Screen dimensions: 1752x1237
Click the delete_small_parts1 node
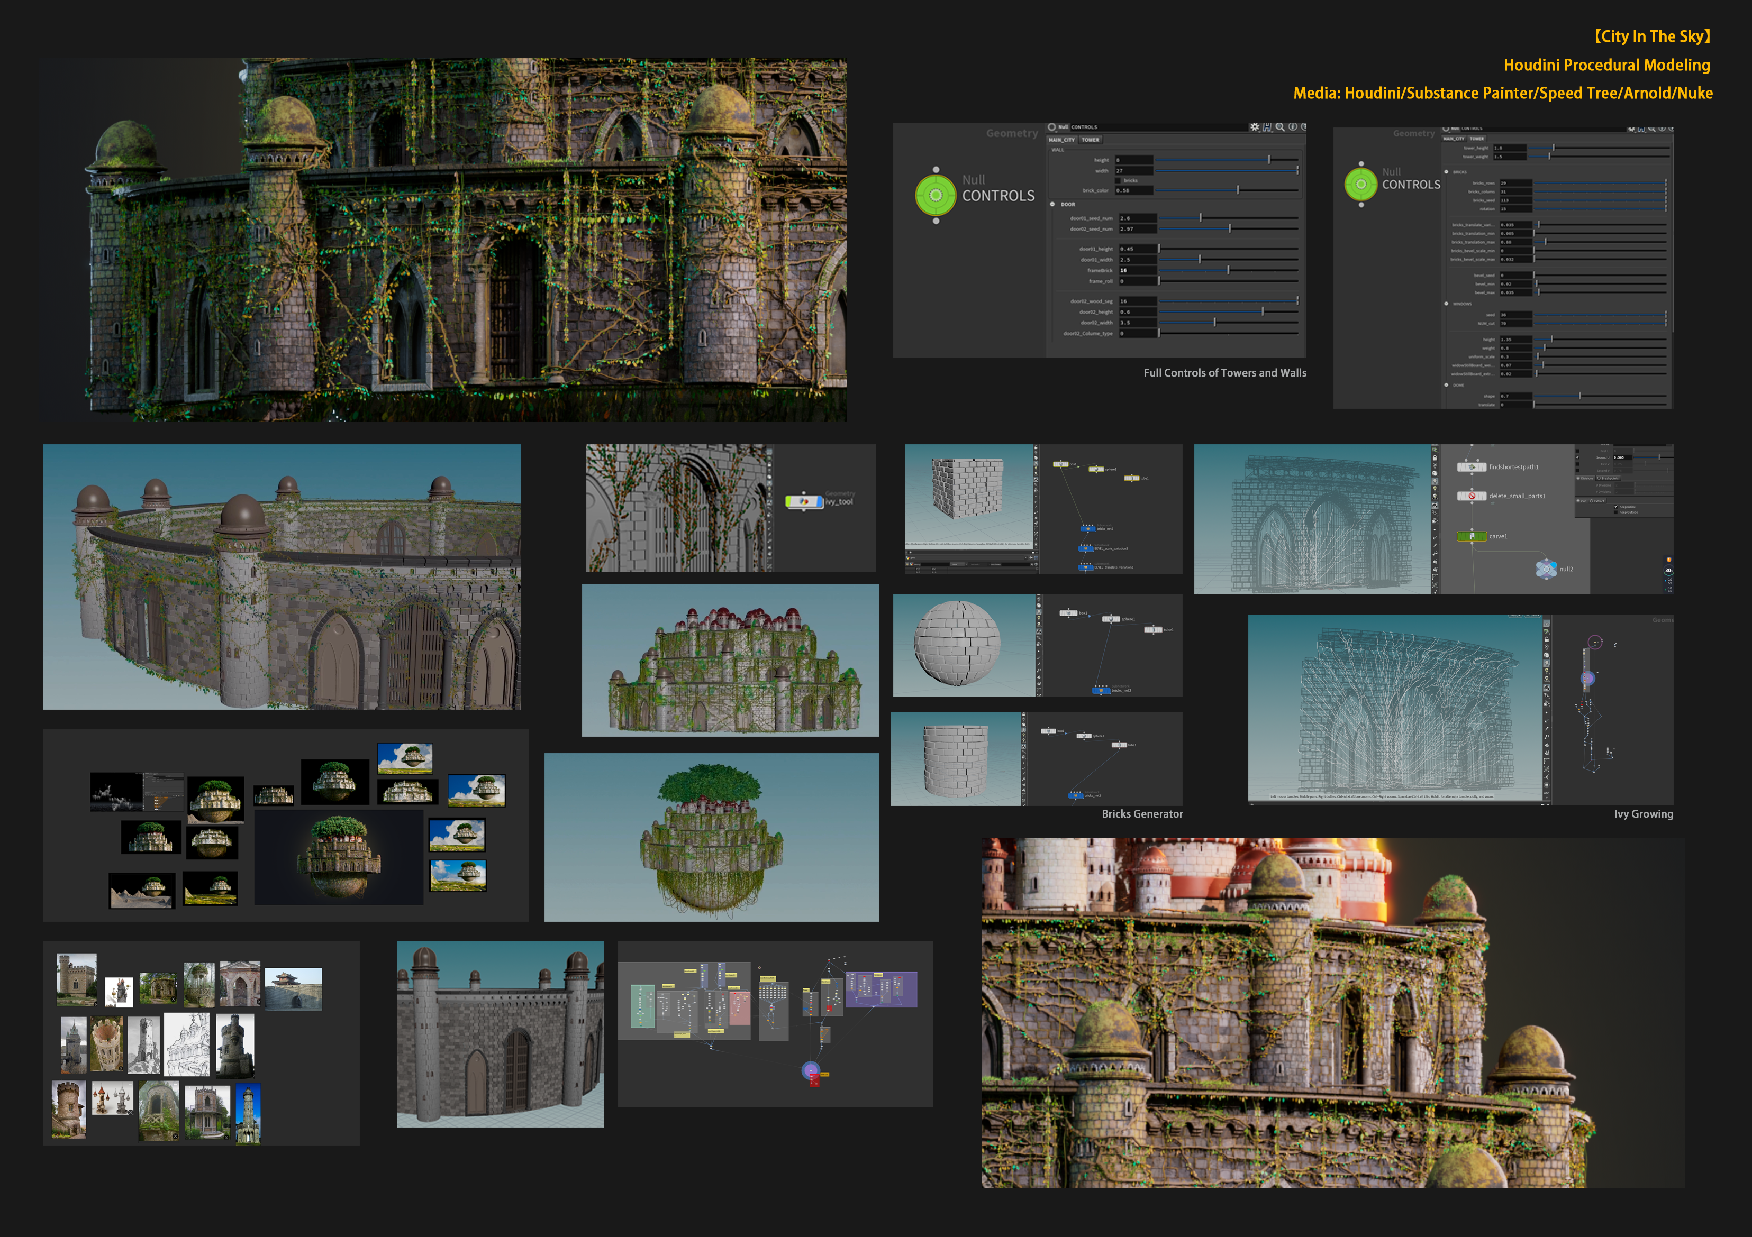pyautogui.click(x=1472, y=496)
